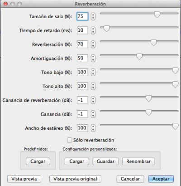Click Cargar under Configuración personalizada

pyautogui.click(x=77, y=162)
